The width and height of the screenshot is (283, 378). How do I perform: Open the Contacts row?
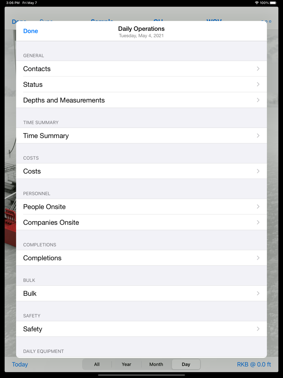[x=141, y=69]
